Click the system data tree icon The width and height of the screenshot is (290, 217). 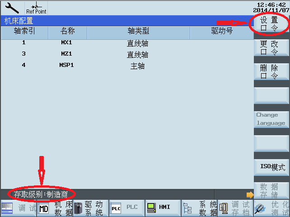click(187, 208)
